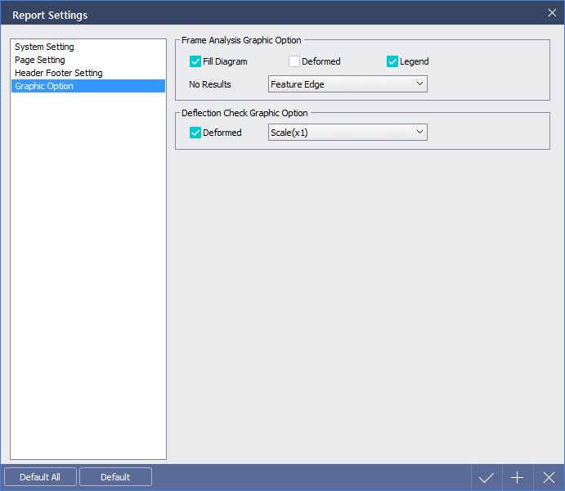Toggle Deformed under Deflection Check Graphic Option
The image size is (565, 491).
click(195, 133)
